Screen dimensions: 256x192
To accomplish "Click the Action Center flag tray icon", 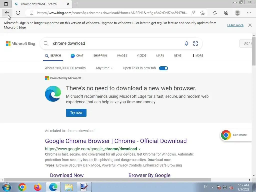I will [218, 187].
